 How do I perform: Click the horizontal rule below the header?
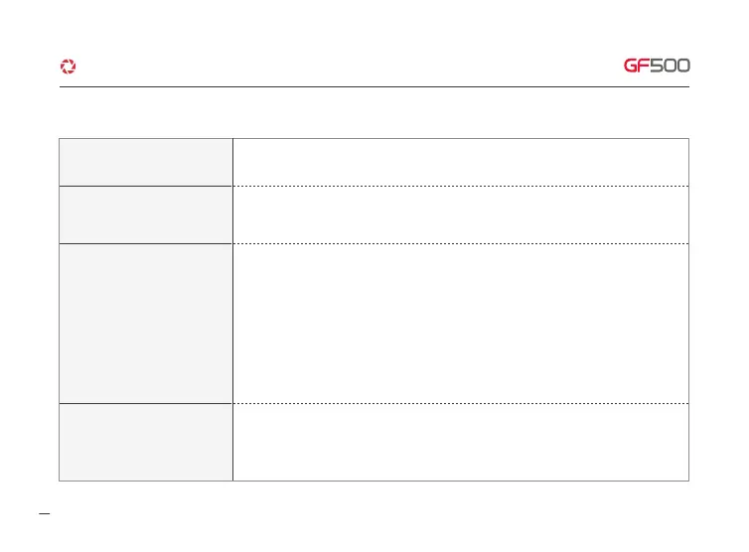point(374,86)
